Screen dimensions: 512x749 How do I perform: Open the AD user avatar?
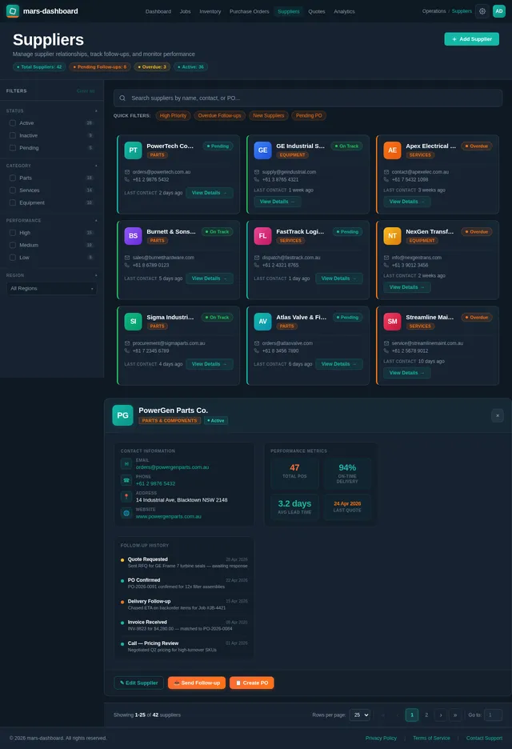pyautogui.click(x=499, y=11)
